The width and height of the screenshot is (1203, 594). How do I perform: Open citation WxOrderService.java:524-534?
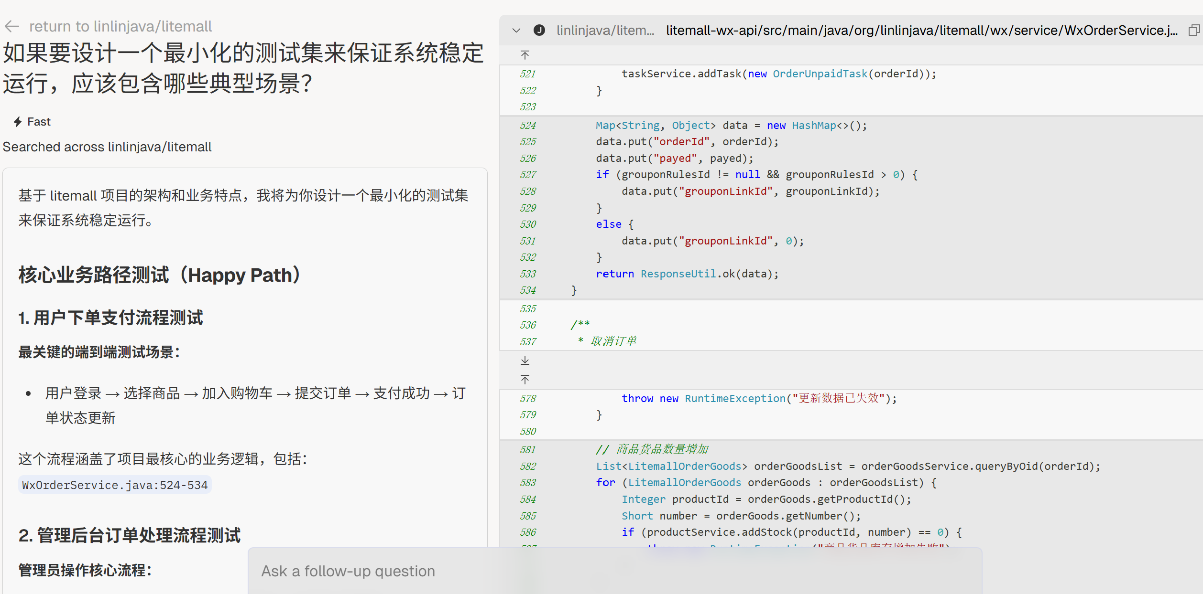pos(115,485)
